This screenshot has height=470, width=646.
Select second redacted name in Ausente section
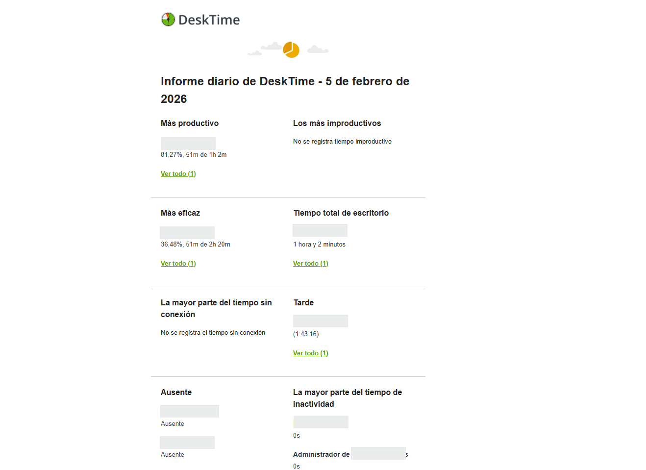tap(187, 443)
